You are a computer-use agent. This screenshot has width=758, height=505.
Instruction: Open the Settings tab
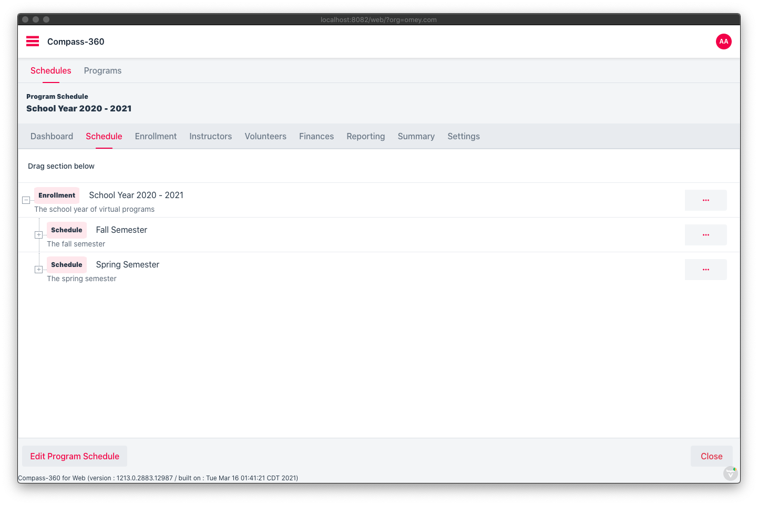[x=463, y=137]
